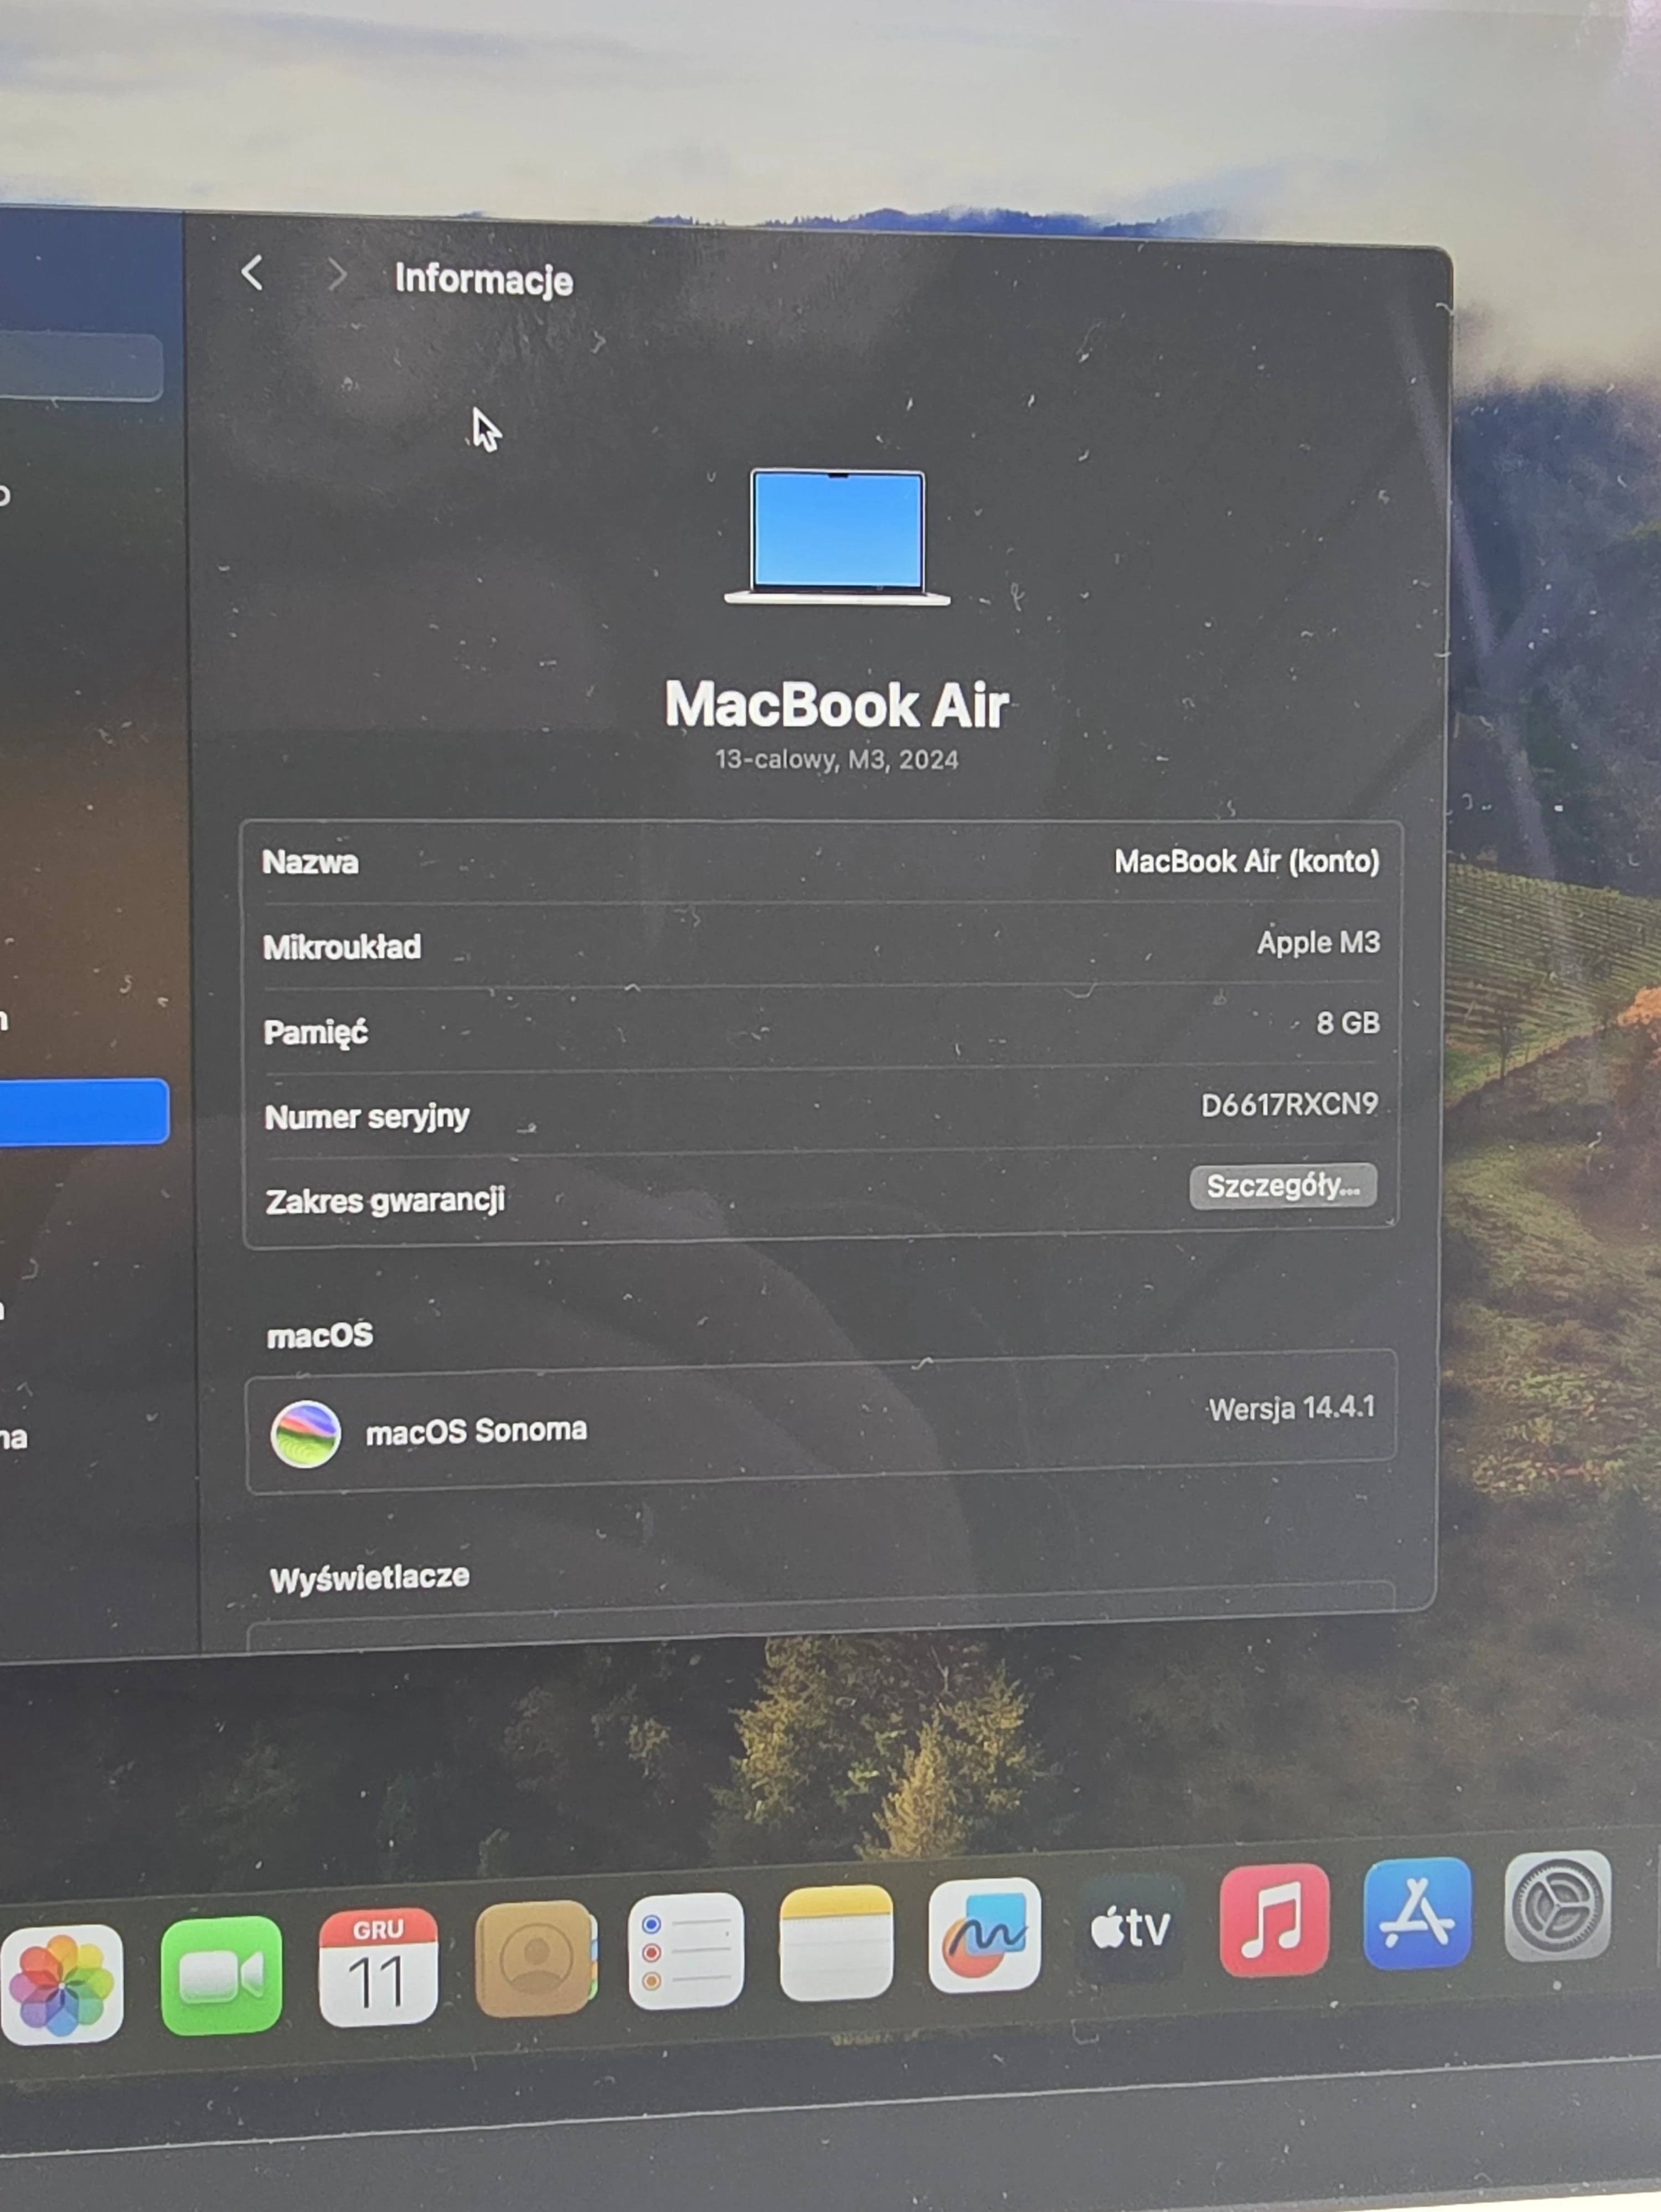Select the highlighted blue sidebar item
Image resolution: width=1661 pixels, height=2212 pixels.
tap(84, 1111)
